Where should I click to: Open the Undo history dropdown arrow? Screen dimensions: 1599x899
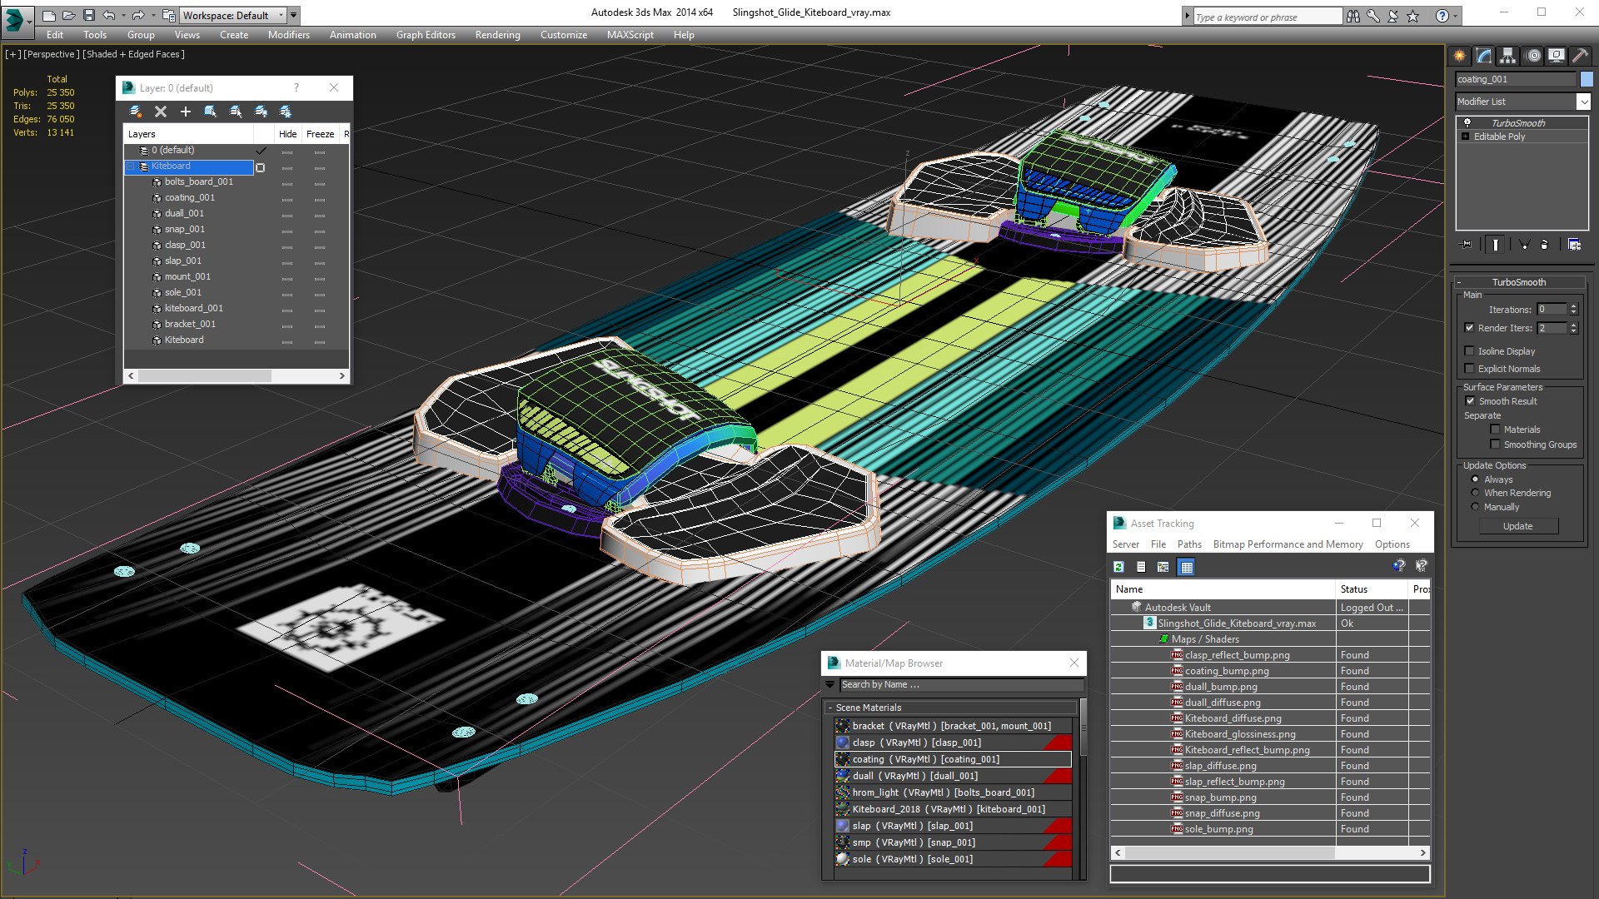(x=122, y=15)
